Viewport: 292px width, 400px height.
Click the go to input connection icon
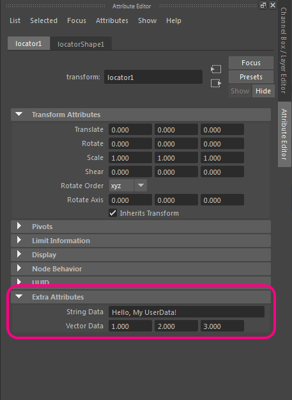tap(216, 69)
